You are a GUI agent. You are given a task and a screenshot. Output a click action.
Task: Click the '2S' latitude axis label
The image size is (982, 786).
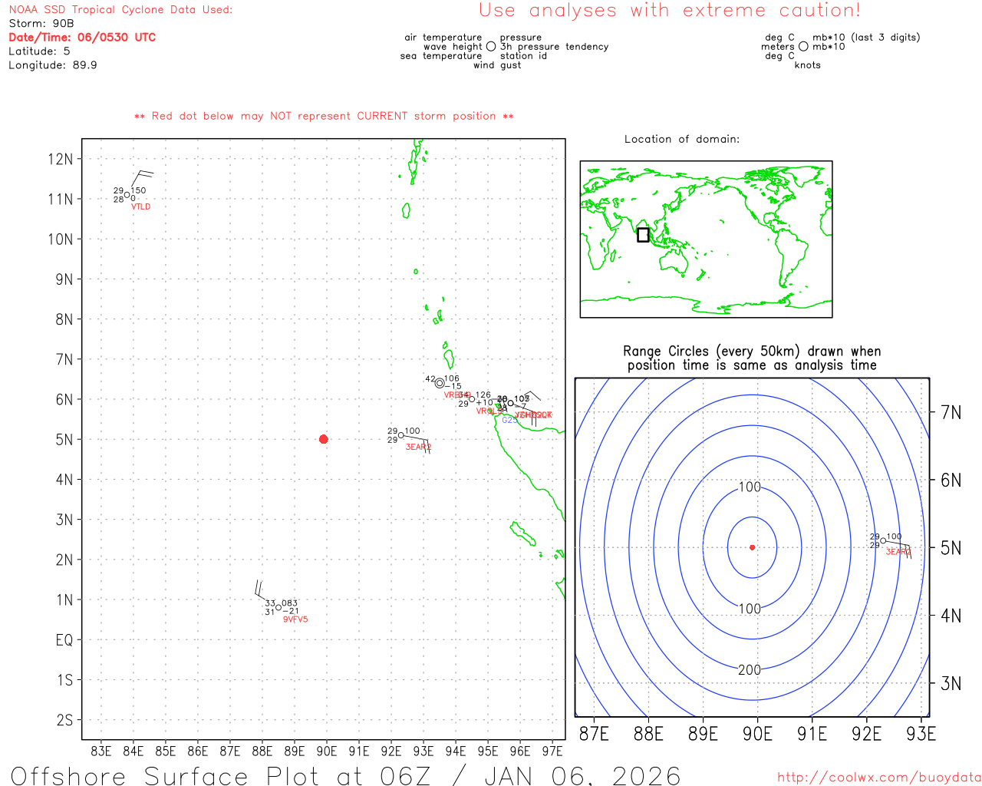[64, 720]
